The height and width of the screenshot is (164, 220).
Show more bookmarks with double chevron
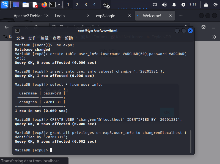[x=214, y=37]
